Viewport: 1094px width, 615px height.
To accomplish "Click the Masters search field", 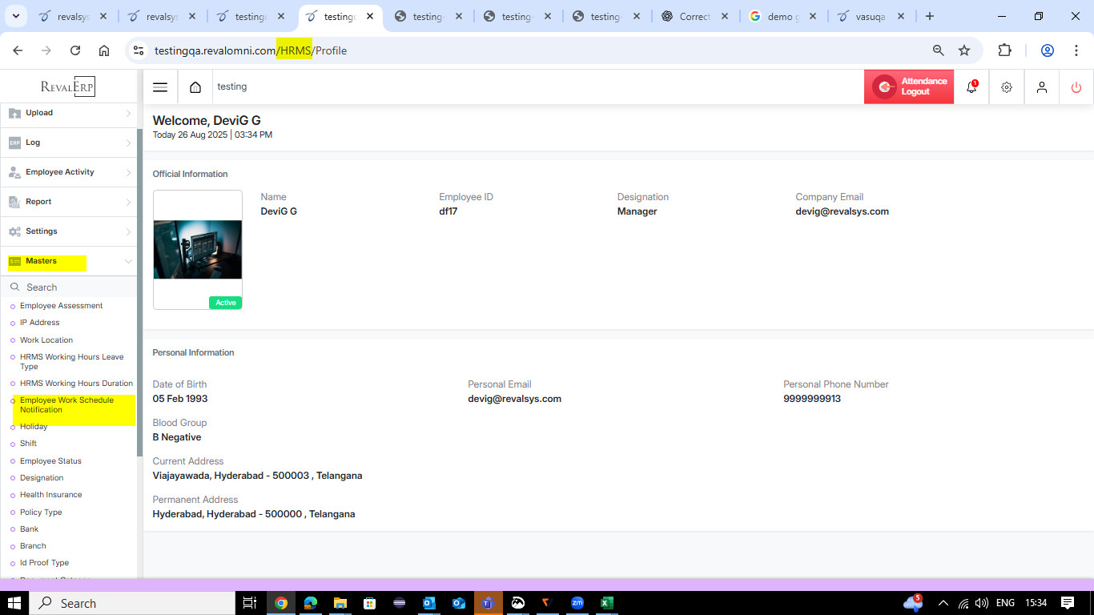I will point(72,287).
